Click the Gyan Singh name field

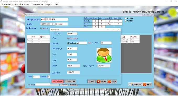(77, 43)
